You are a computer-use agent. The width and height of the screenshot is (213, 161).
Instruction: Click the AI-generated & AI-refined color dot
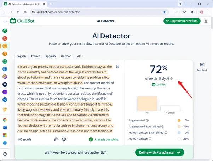(179, 126)
